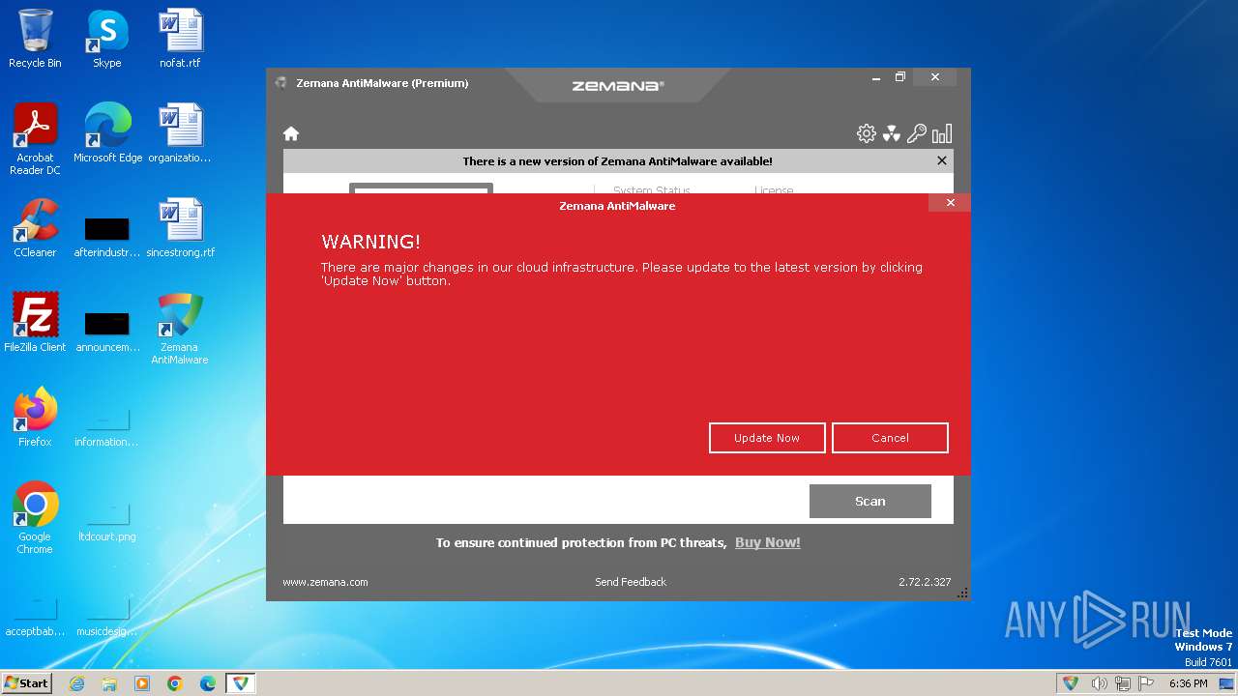
Task: Open File Explorer from taskbar
Action: (x=109, y=683)
